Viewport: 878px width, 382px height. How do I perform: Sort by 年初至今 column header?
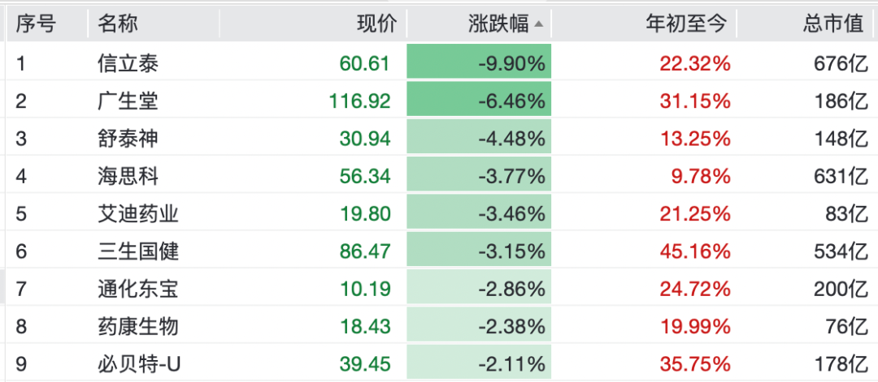point(685,24)
